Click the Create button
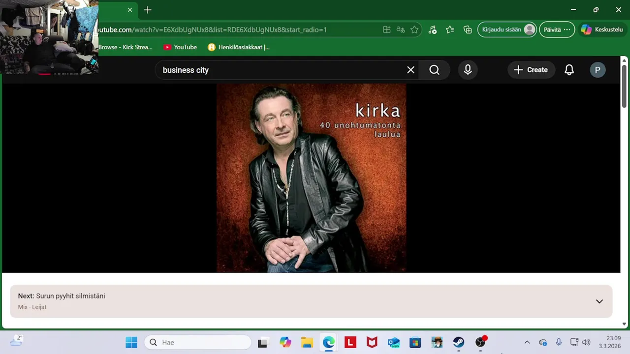Image resolution: width=630 pixels, height=354 pixels. point(531,70)
